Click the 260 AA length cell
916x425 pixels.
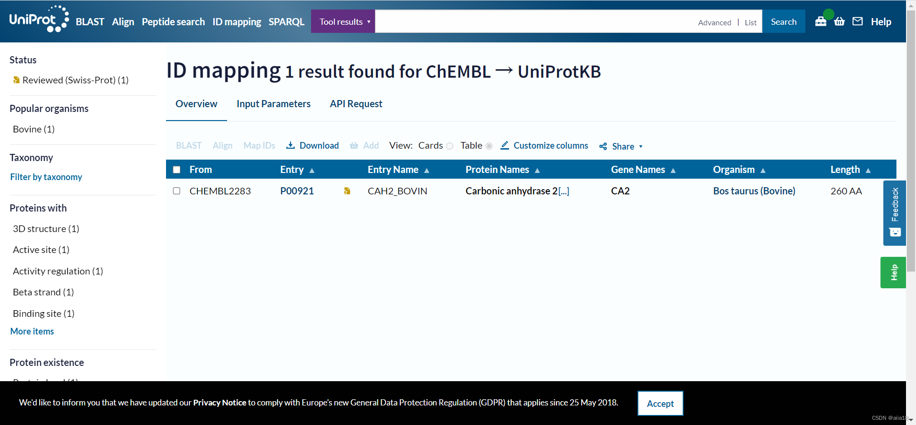tap(846, 191)
